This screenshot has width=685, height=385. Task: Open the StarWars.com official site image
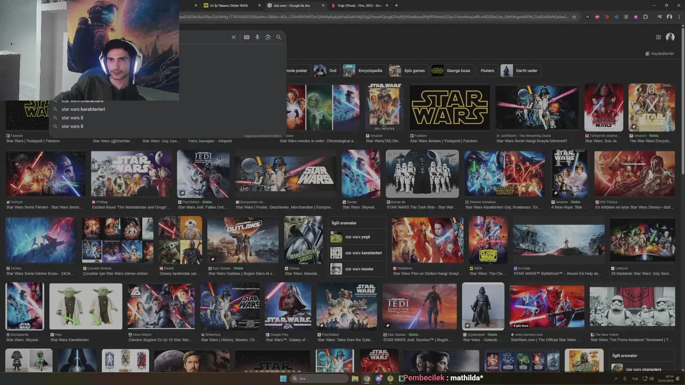(547, 306)
